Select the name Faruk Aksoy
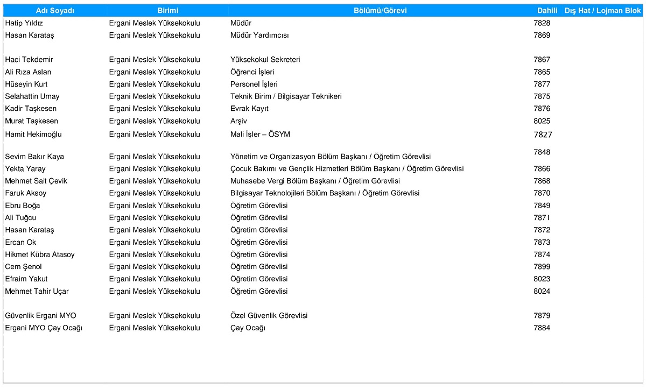Screen dimensions: 646x389 pyautogui.click(x=26, y=193)
